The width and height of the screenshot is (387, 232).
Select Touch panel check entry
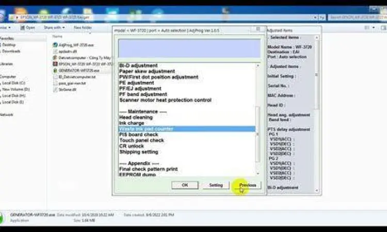142,140
